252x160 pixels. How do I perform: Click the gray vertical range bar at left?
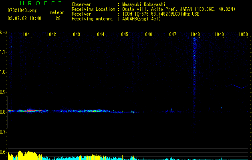pos(8,112)
